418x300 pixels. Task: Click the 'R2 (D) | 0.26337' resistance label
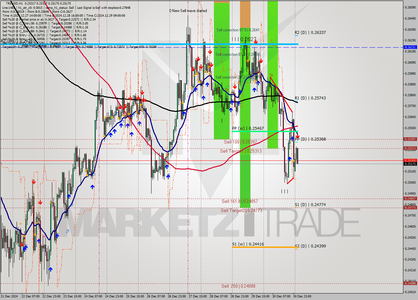point(310,33)
